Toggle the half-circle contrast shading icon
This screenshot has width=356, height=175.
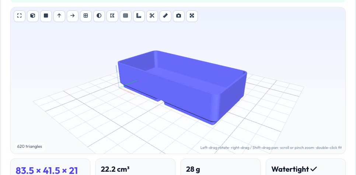coord(99,16)
